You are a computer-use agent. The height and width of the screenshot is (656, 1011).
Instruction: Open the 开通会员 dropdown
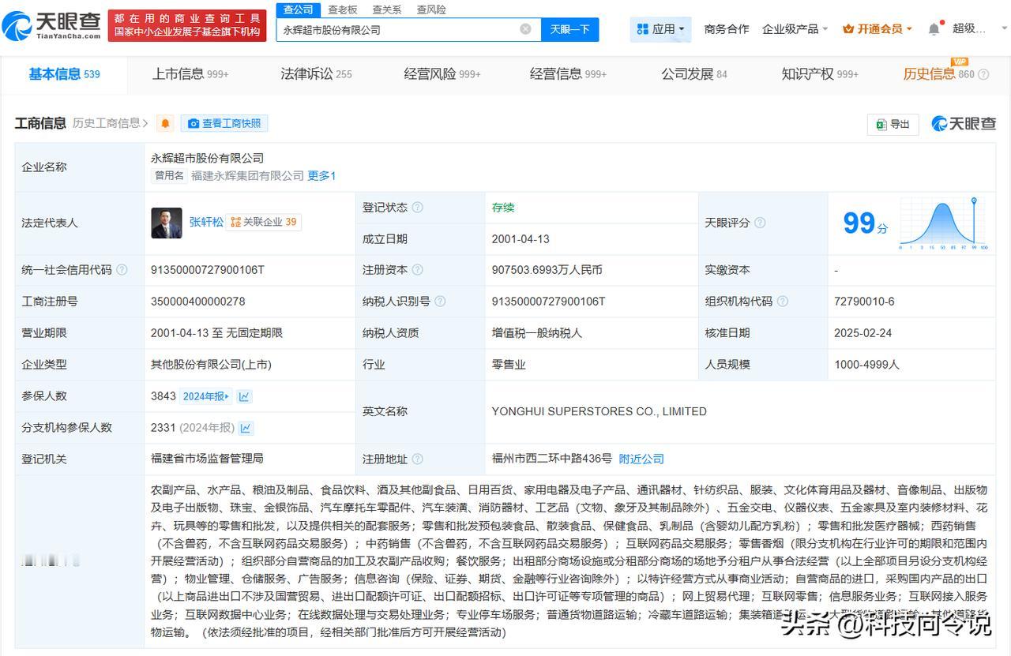pyautogui.click(x=878, y=29)
